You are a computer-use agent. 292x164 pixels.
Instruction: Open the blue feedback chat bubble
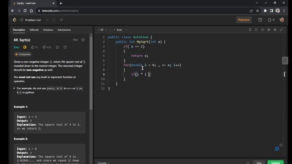pos(277,149)
